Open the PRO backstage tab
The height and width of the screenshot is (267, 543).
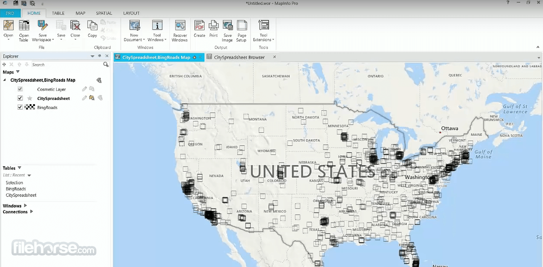(10, 13)
